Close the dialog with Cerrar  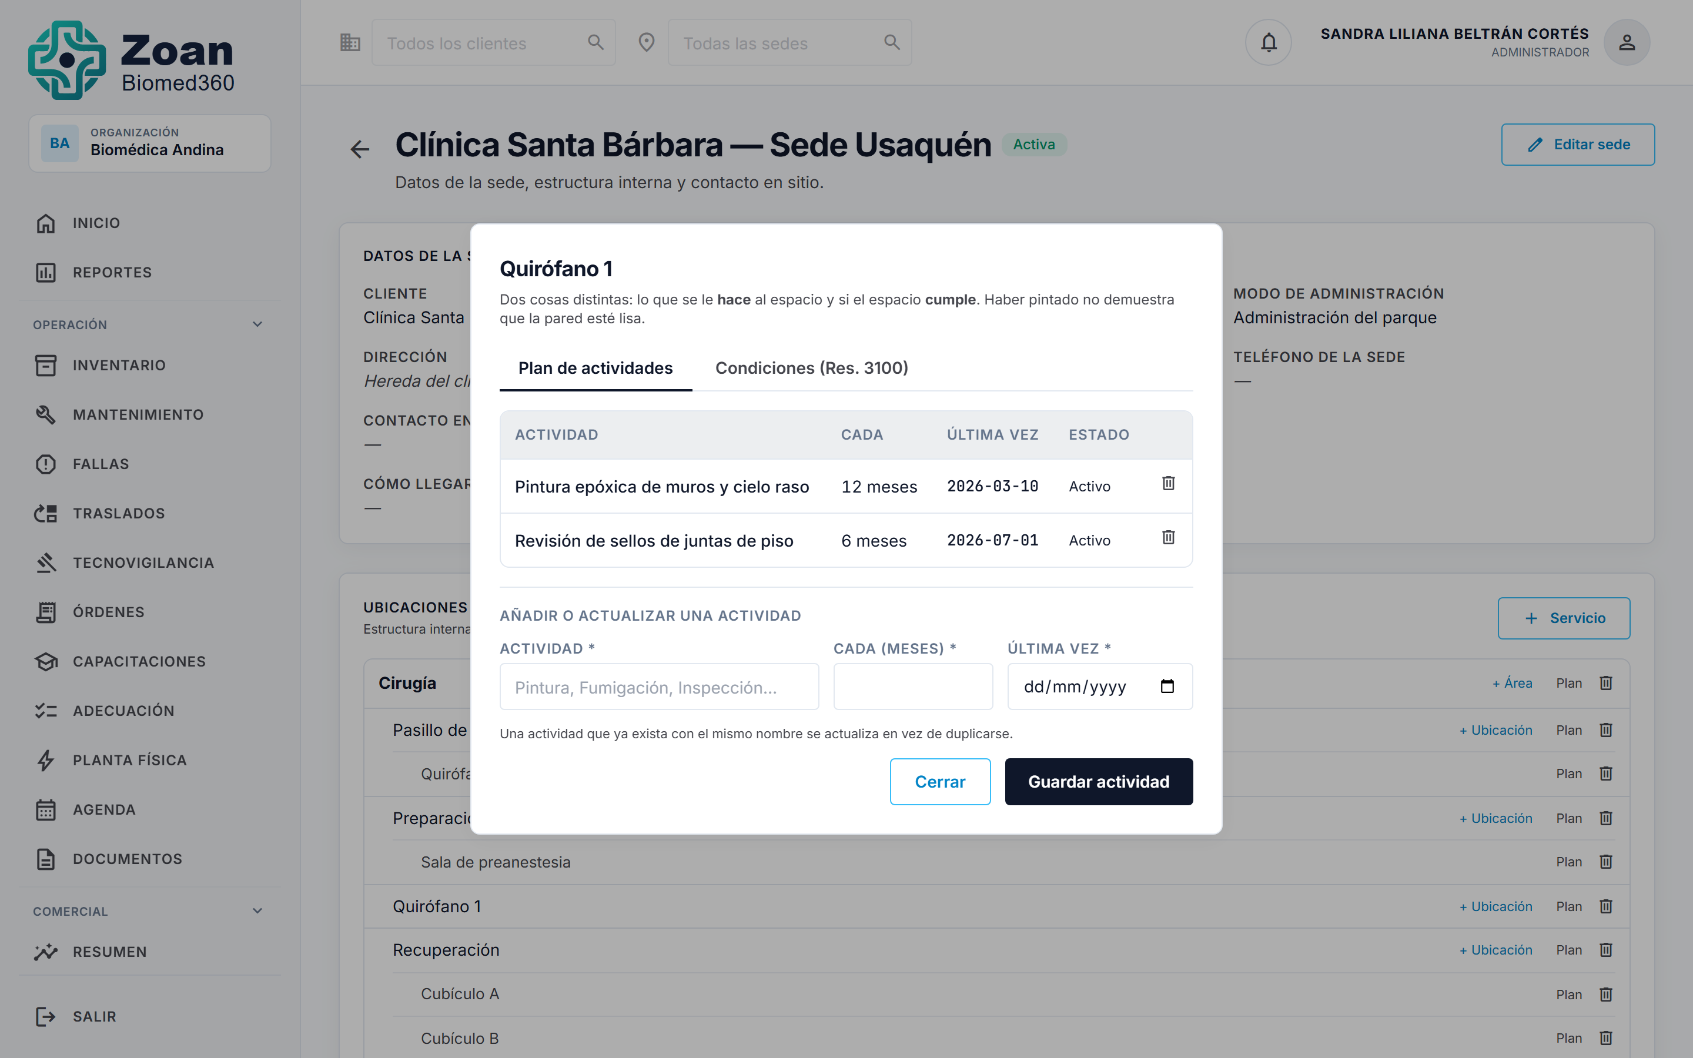pyautogui.click(x=939, y=782)
